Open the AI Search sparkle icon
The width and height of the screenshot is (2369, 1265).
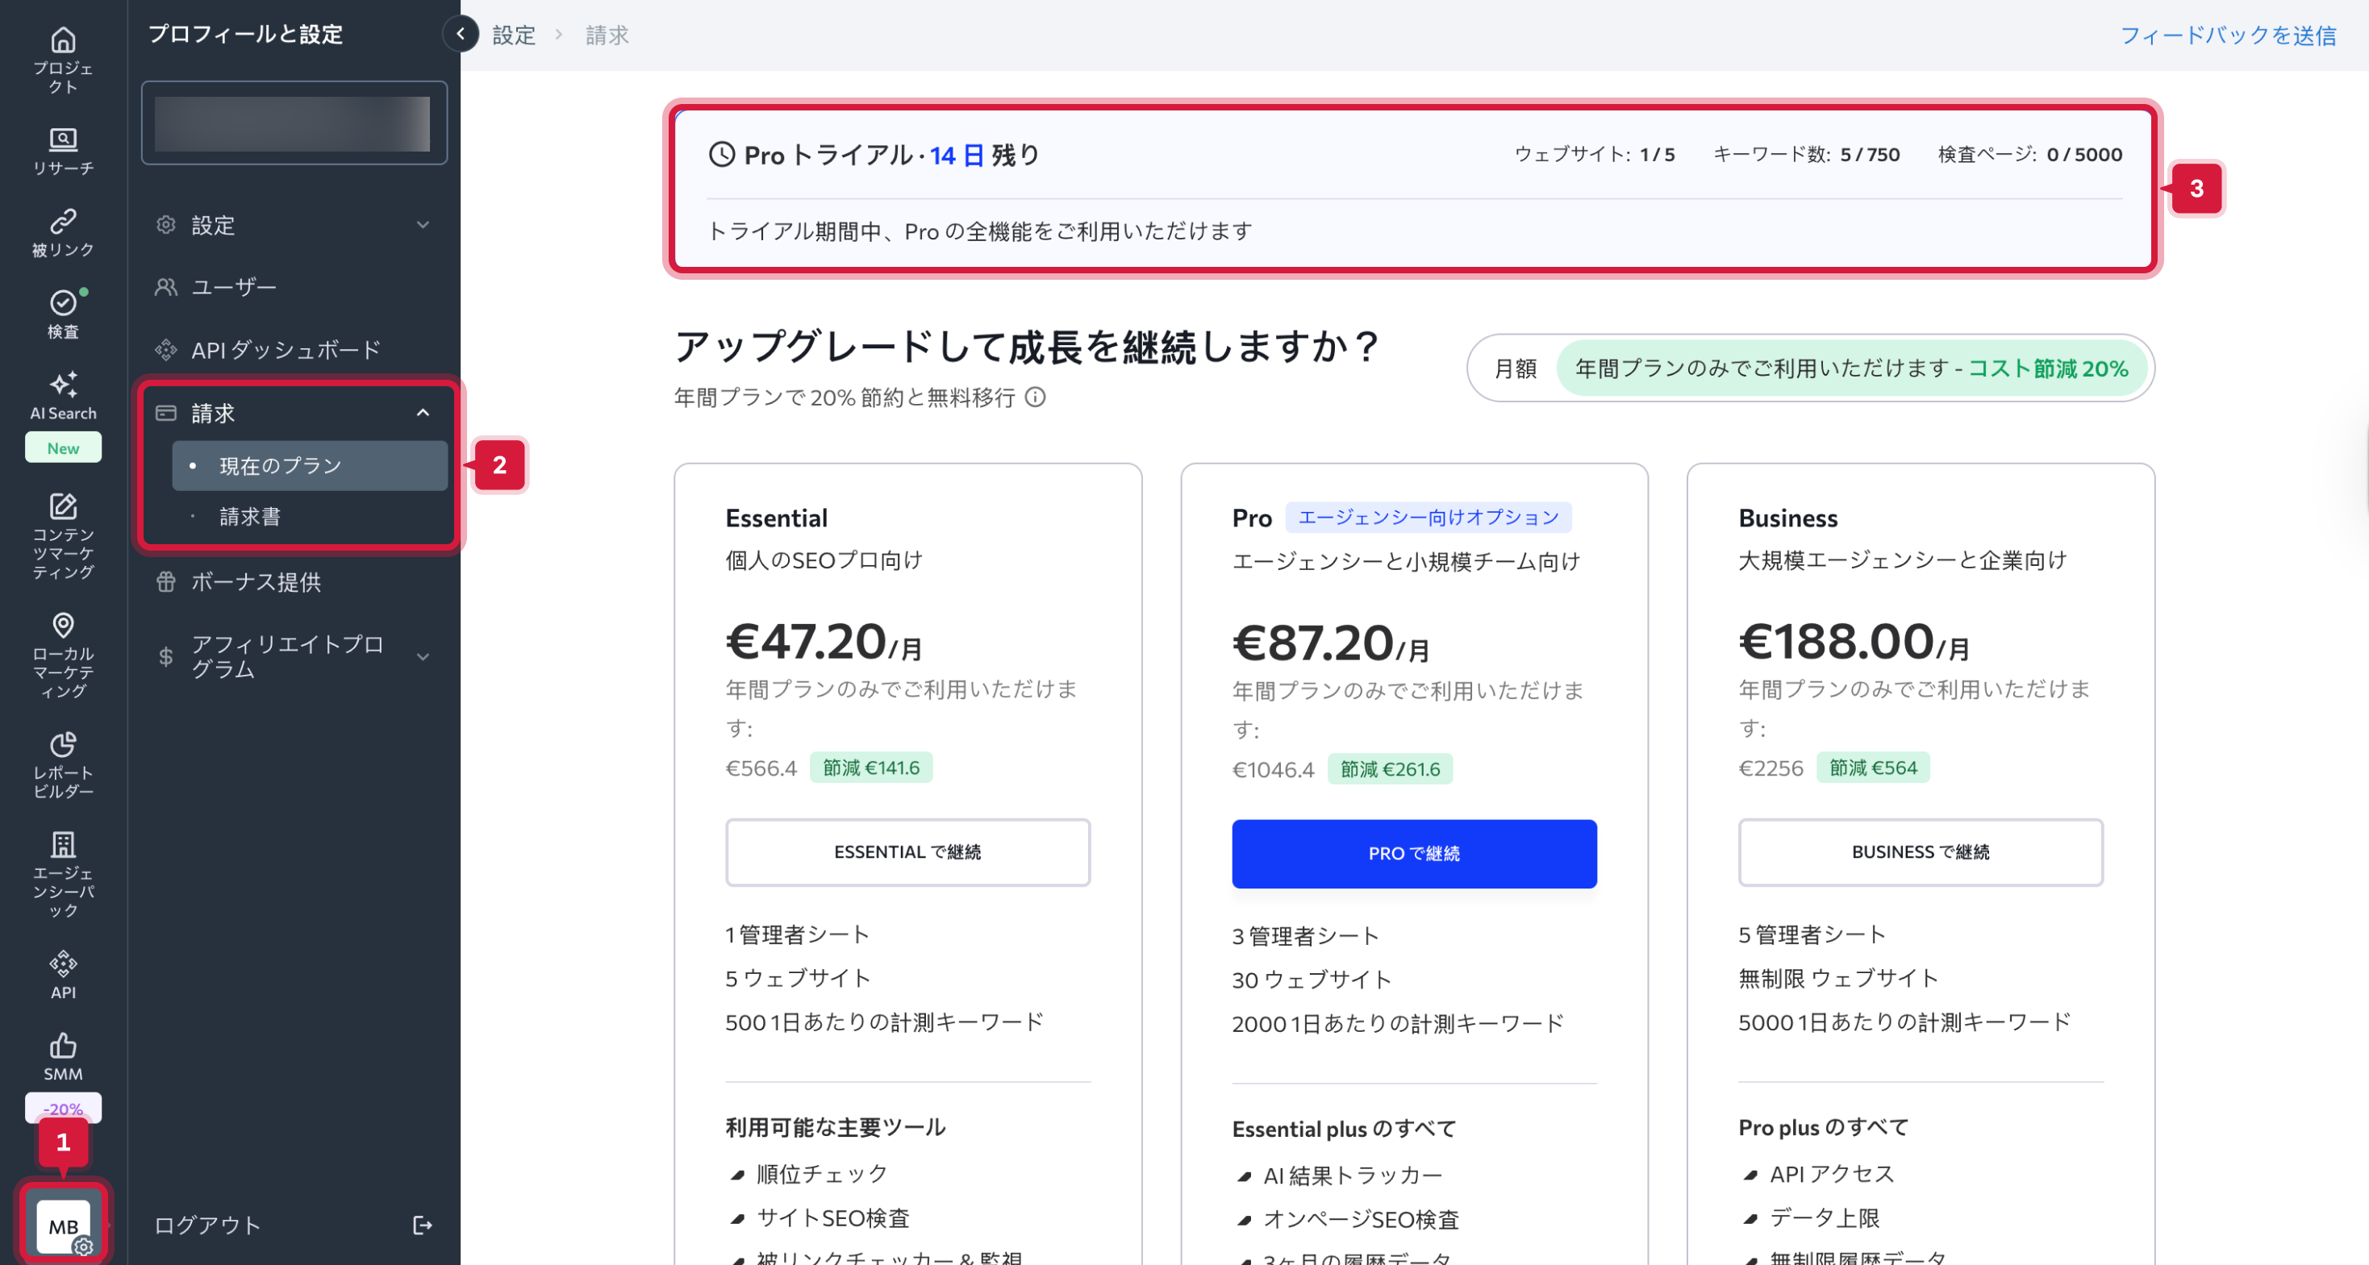(63, 385)
